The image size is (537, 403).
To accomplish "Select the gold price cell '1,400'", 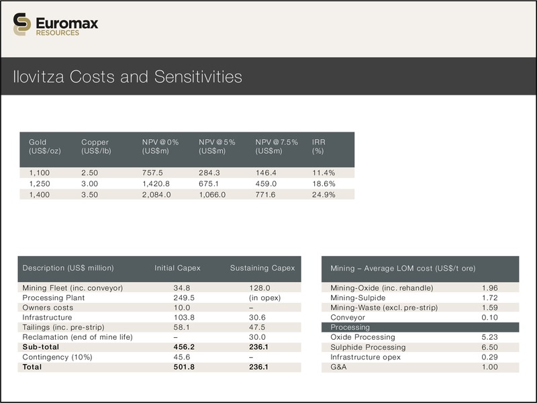I will 40,195.
